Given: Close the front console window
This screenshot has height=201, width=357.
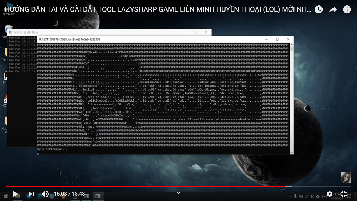Looking at the screenshot, I should tap(288, 39).
